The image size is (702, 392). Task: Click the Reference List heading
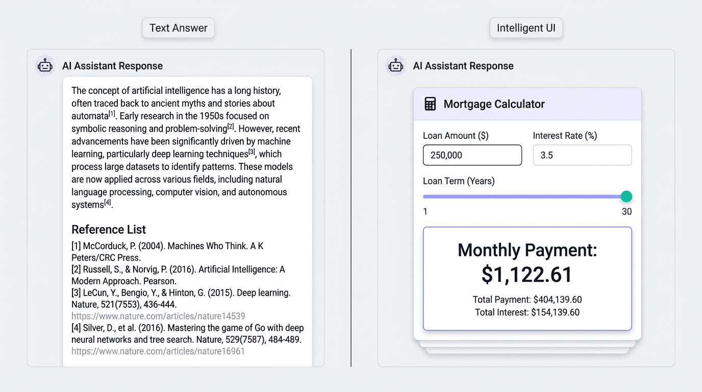tap(109, 230)
